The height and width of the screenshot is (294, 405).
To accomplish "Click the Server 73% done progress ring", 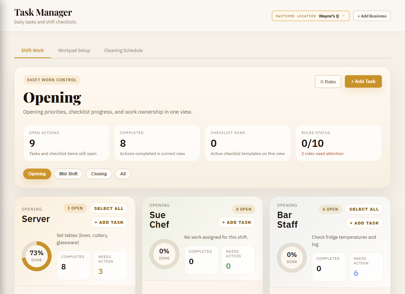I will pos(37,256).
